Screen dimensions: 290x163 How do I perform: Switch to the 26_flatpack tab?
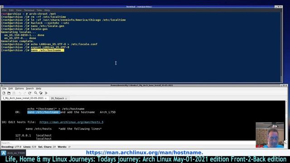[x=58, y=98]
